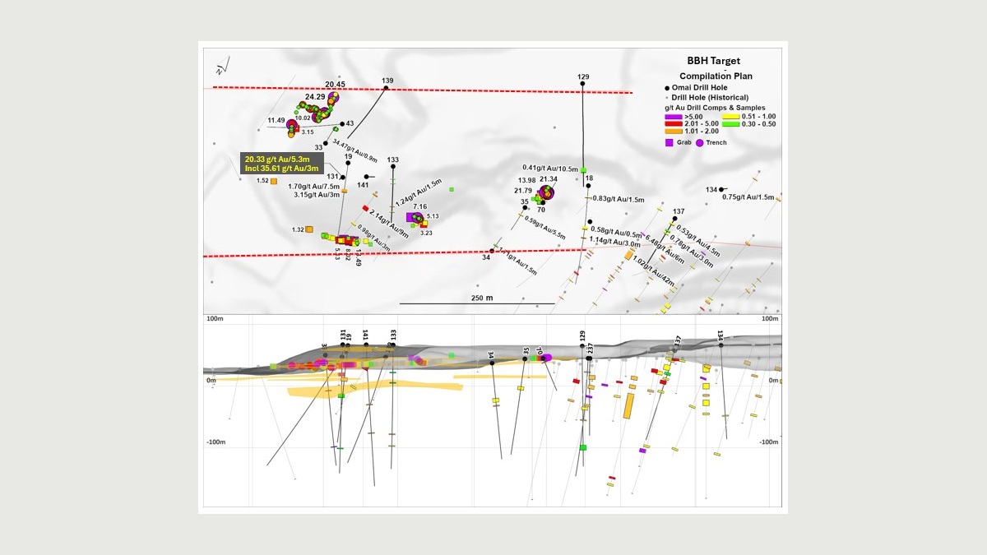Click the '0.41g/t Au/10.5m' label

pos(551,168)
